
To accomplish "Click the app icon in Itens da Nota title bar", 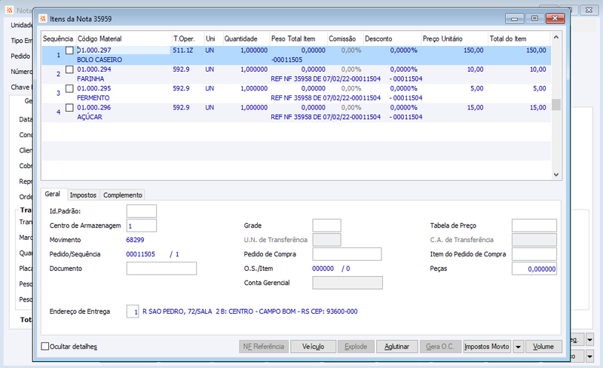I will 43,19.
